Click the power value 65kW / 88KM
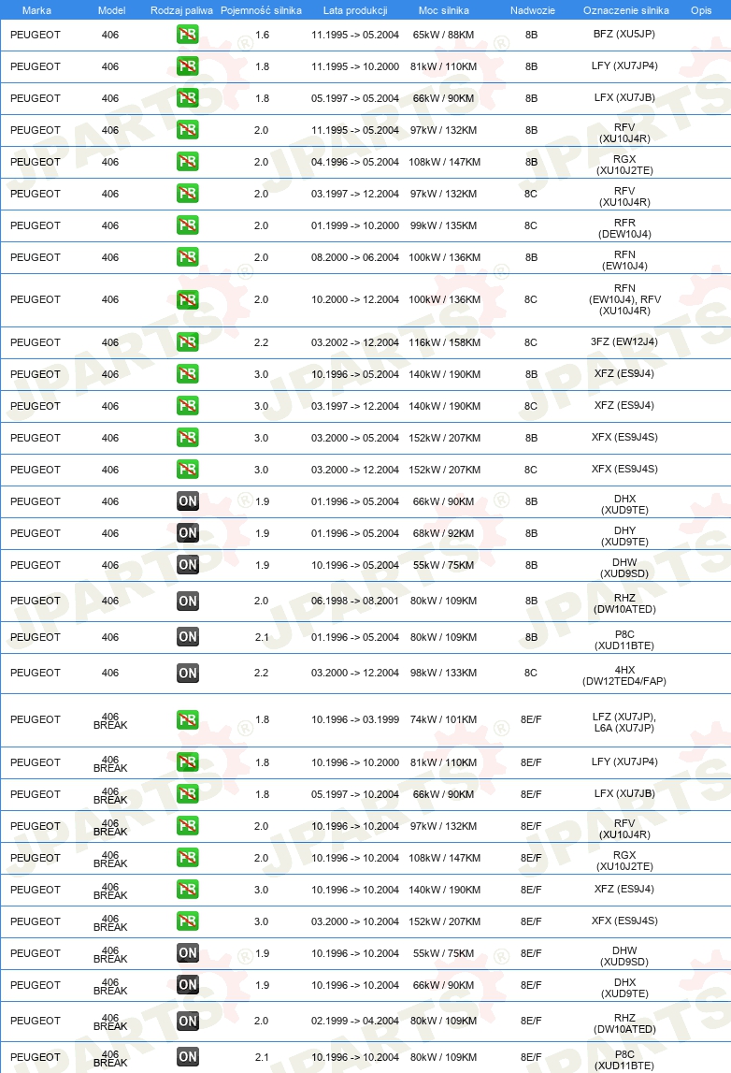Screen dimensions: 731x1073 coord(443,35)
